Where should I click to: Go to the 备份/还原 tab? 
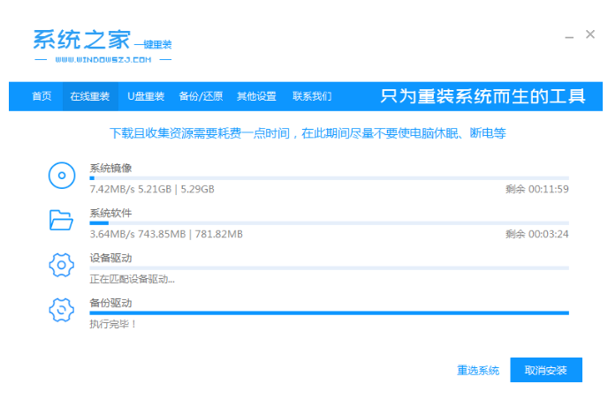point(201,96)
